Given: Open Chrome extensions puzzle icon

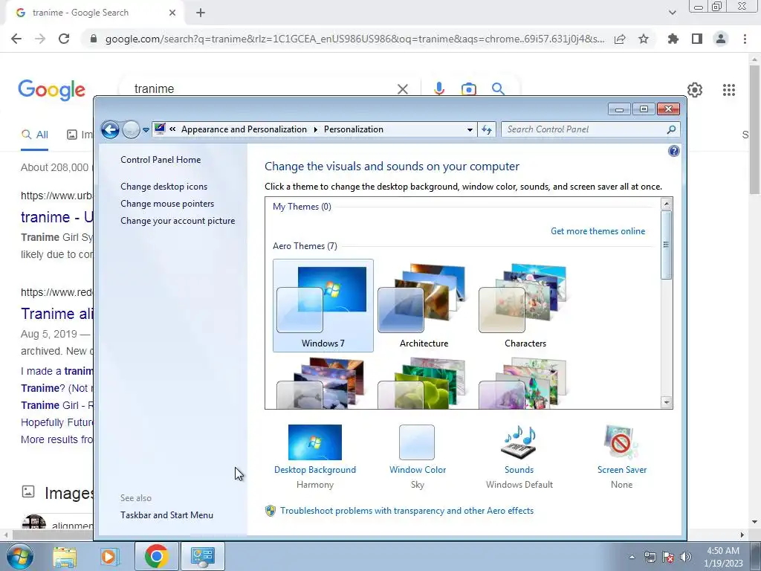Looking at the screenshot, I should [673, 39].
